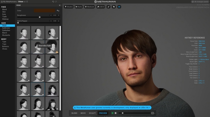Select the shoulder-length wavy hairstyle thumbnail
This screenshot has width=210, height=117.
click(x=52, y=89)
